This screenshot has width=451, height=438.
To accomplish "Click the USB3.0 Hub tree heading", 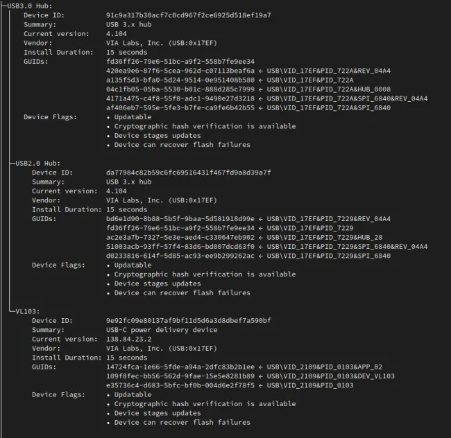I will point(30,6).
